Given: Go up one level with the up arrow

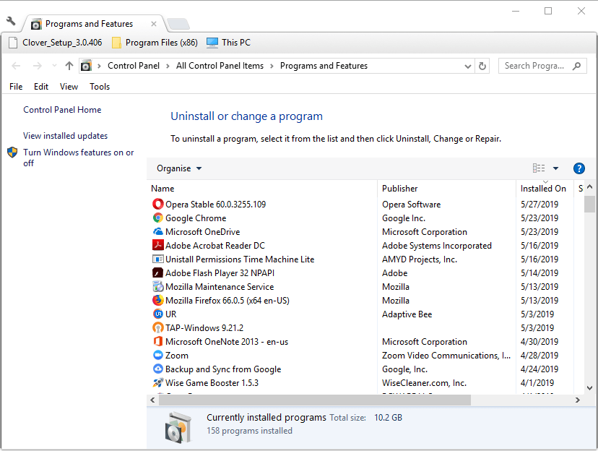Looking at the screenshot, I should [69, 66].
